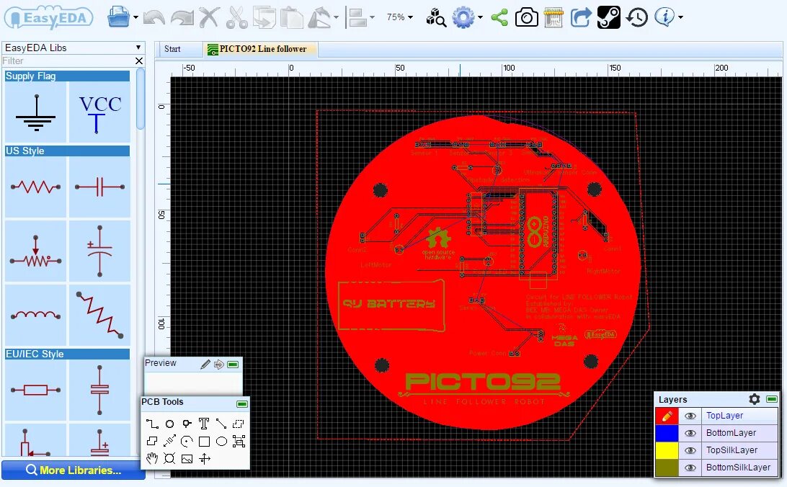Viewport: 787px width, 487px height.
Task: Select the Image insert tool
Action: coord(187,458)
